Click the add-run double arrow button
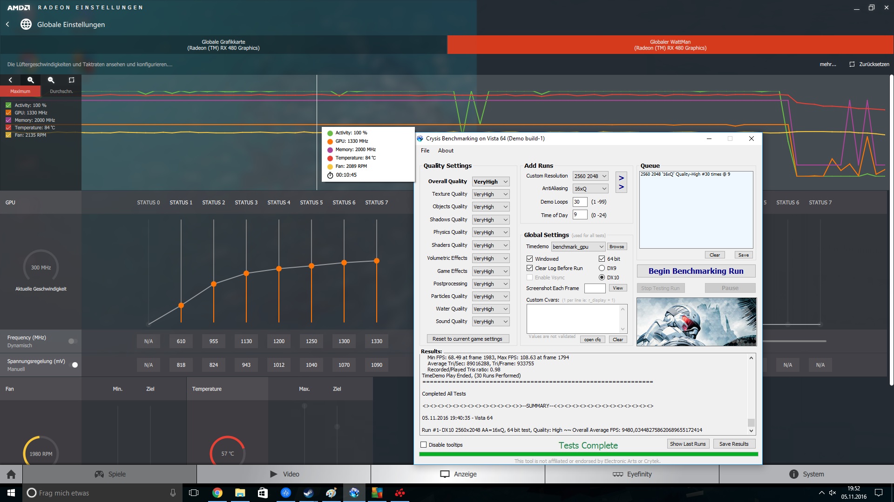This screenshot has width=894, height=502. (621, 182)
